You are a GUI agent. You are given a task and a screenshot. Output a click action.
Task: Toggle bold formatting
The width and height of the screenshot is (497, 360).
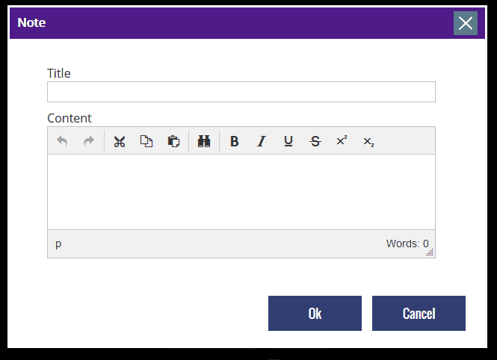(x=234, y=141)
